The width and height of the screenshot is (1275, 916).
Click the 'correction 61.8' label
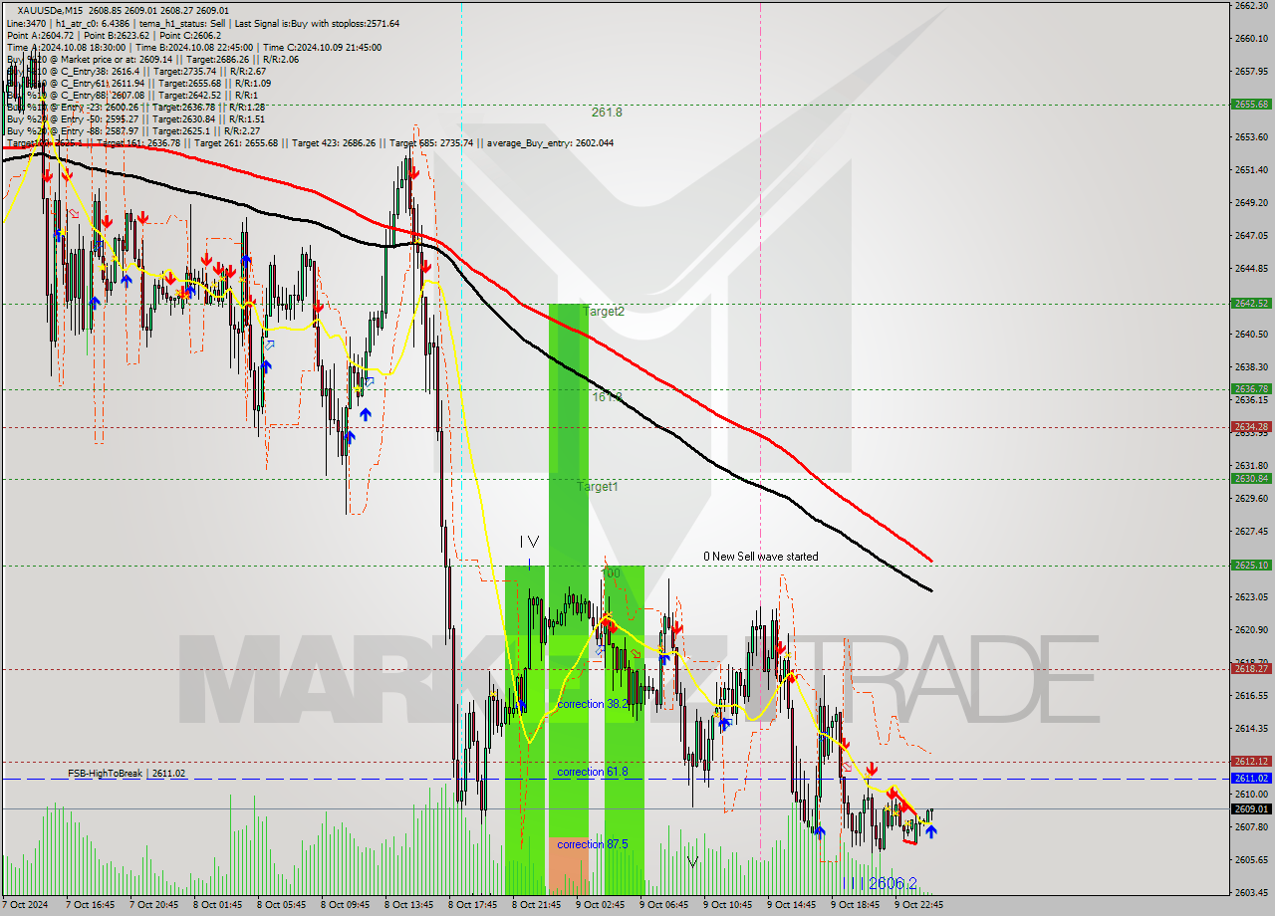[593, 772]
